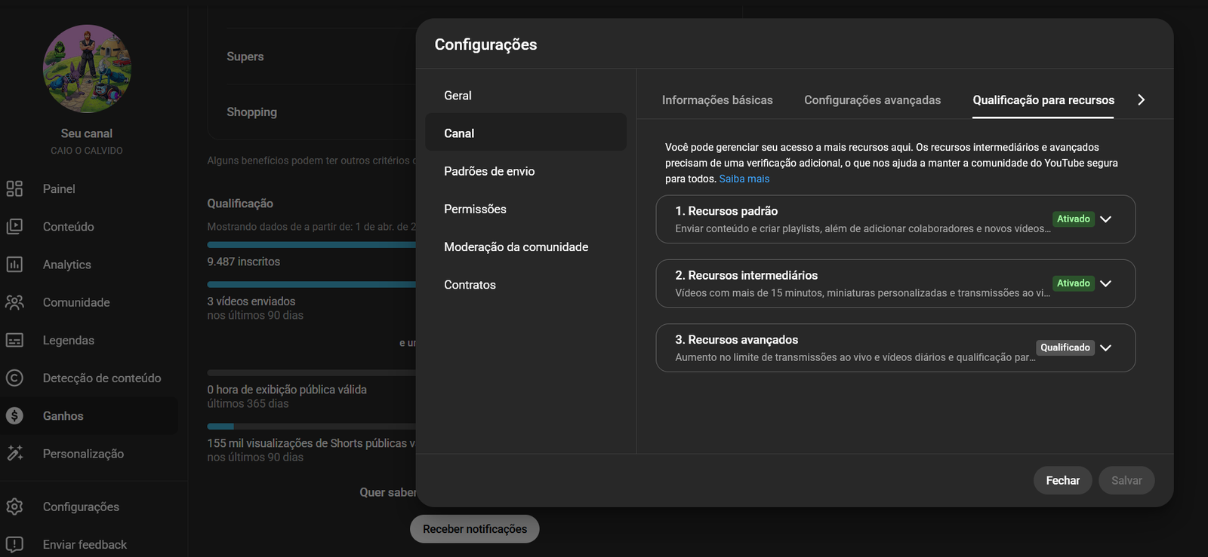Click the Personalização magic wand icon

tap(14, 453)
